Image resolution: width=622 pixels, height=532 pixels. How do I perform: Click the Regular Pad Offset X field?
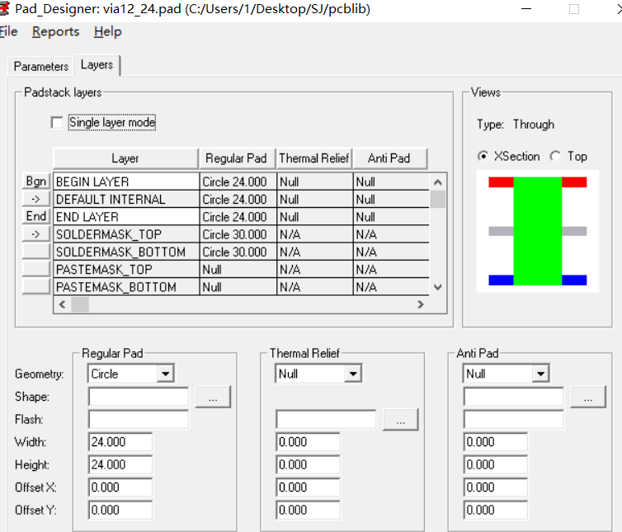(120, 487)
